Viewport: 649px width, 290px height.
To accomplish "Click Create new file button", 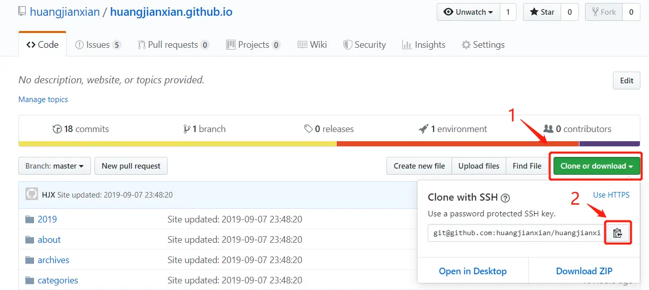I will click(419, 166).
